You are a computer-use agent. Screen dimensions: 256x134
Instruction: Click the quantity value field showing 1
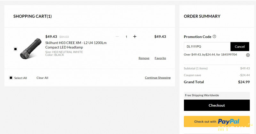tap(126, 37)
